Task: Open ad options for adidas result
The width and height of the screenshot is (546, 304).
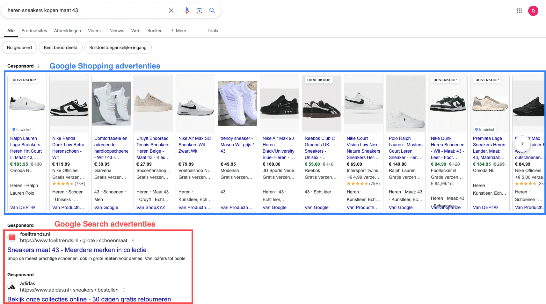Action: (x=124, y=290)
